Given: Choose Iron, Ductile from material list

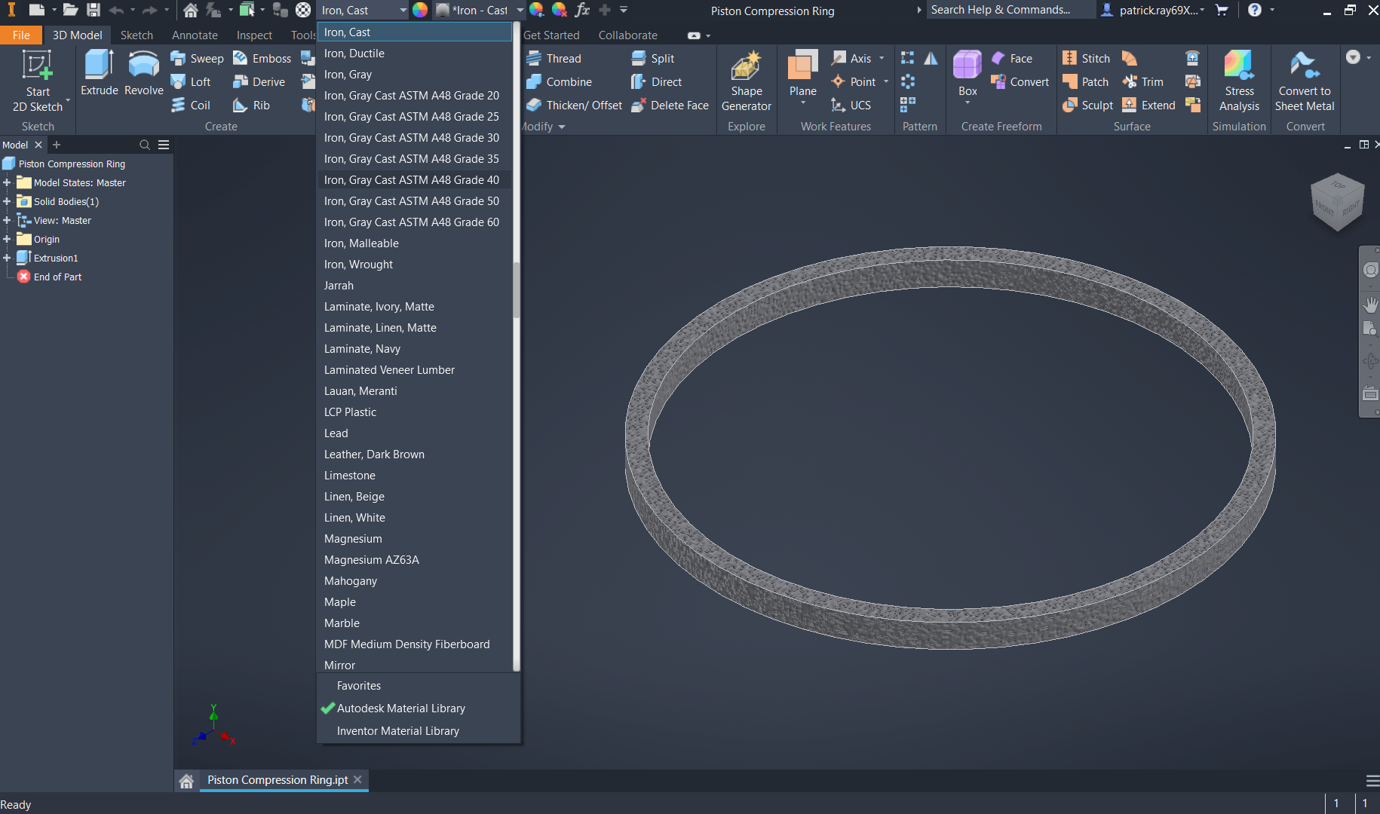Looking at the screenshot, I should [354, 54].
